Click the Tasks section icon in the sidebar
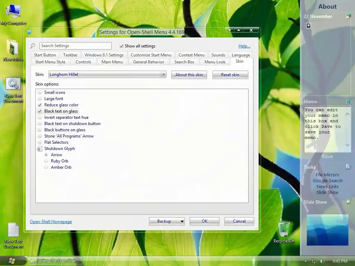The width and height of the screenshot is (355, 266). pyautogui.click(x=348, y=167)
